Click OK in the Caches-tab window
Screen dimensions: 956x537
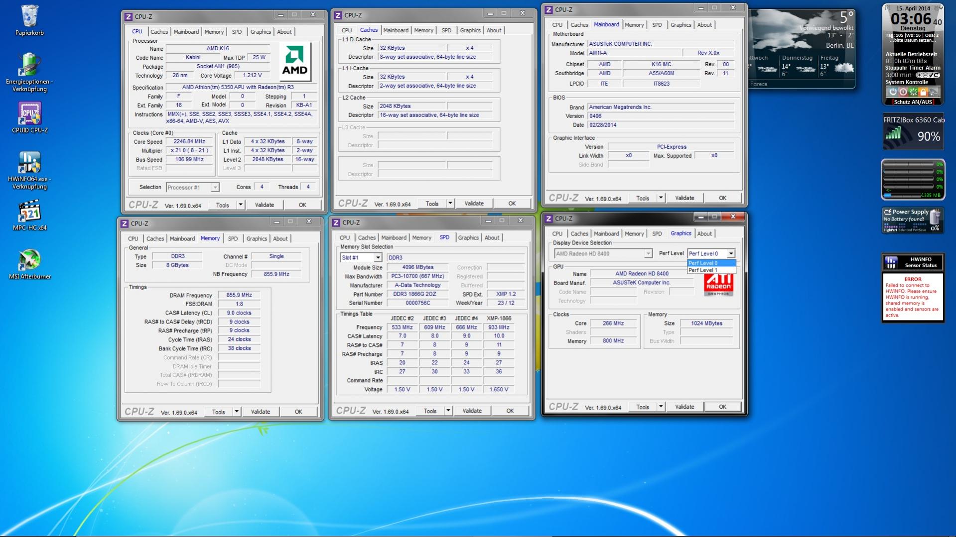click(512, 204)
